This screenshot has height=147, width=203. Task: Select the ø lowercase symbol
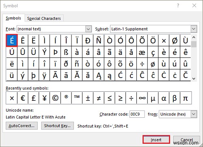coord(153,64)
